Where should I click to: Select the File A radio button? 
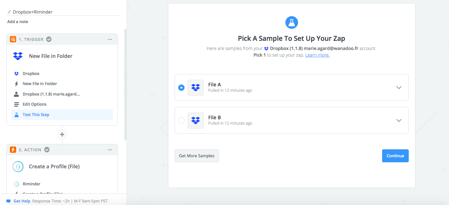click(x=181, y=88)
